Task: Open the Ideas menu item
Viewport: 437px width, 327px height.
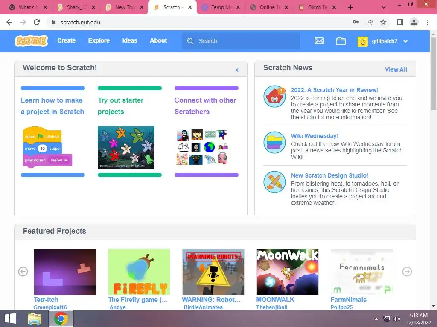Action: tap(130, 40)
